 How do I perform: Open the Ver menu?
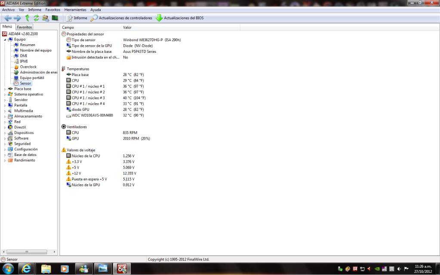click(22, 10)
